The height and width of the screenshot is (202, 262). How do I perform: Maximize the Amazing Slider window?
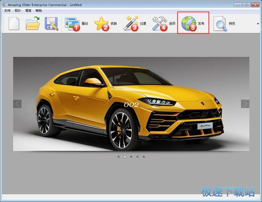[x=247, y=5]
